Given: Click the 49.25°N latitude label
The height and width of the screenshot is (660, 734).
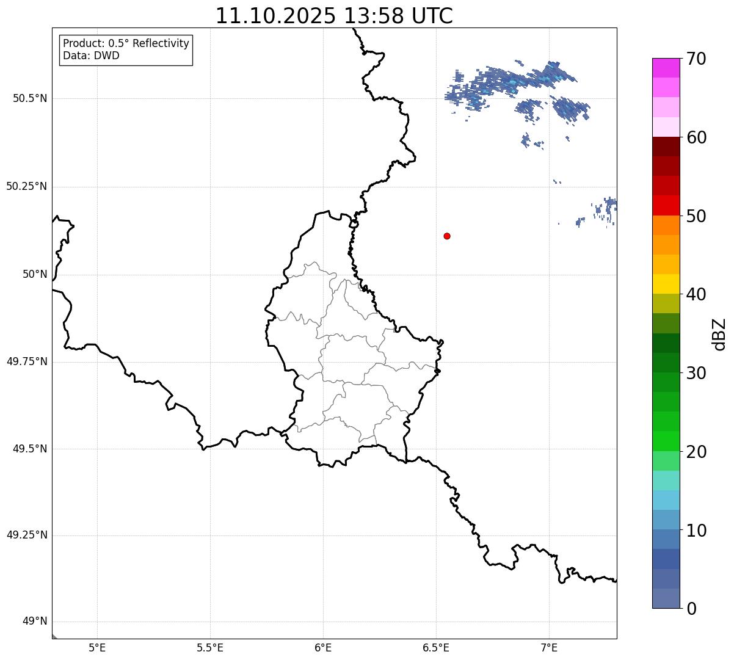Looking at the screenshot, I should pyautogui.click(x=27, y=535).
